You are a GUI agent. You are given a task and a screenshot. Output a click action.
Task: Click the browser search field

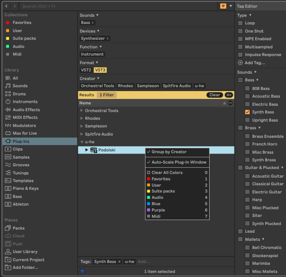point(118,6)
